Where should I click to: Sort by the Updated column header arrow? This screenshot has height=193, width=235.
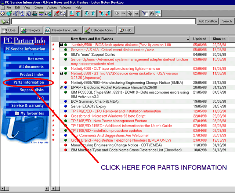pos(188,39)
